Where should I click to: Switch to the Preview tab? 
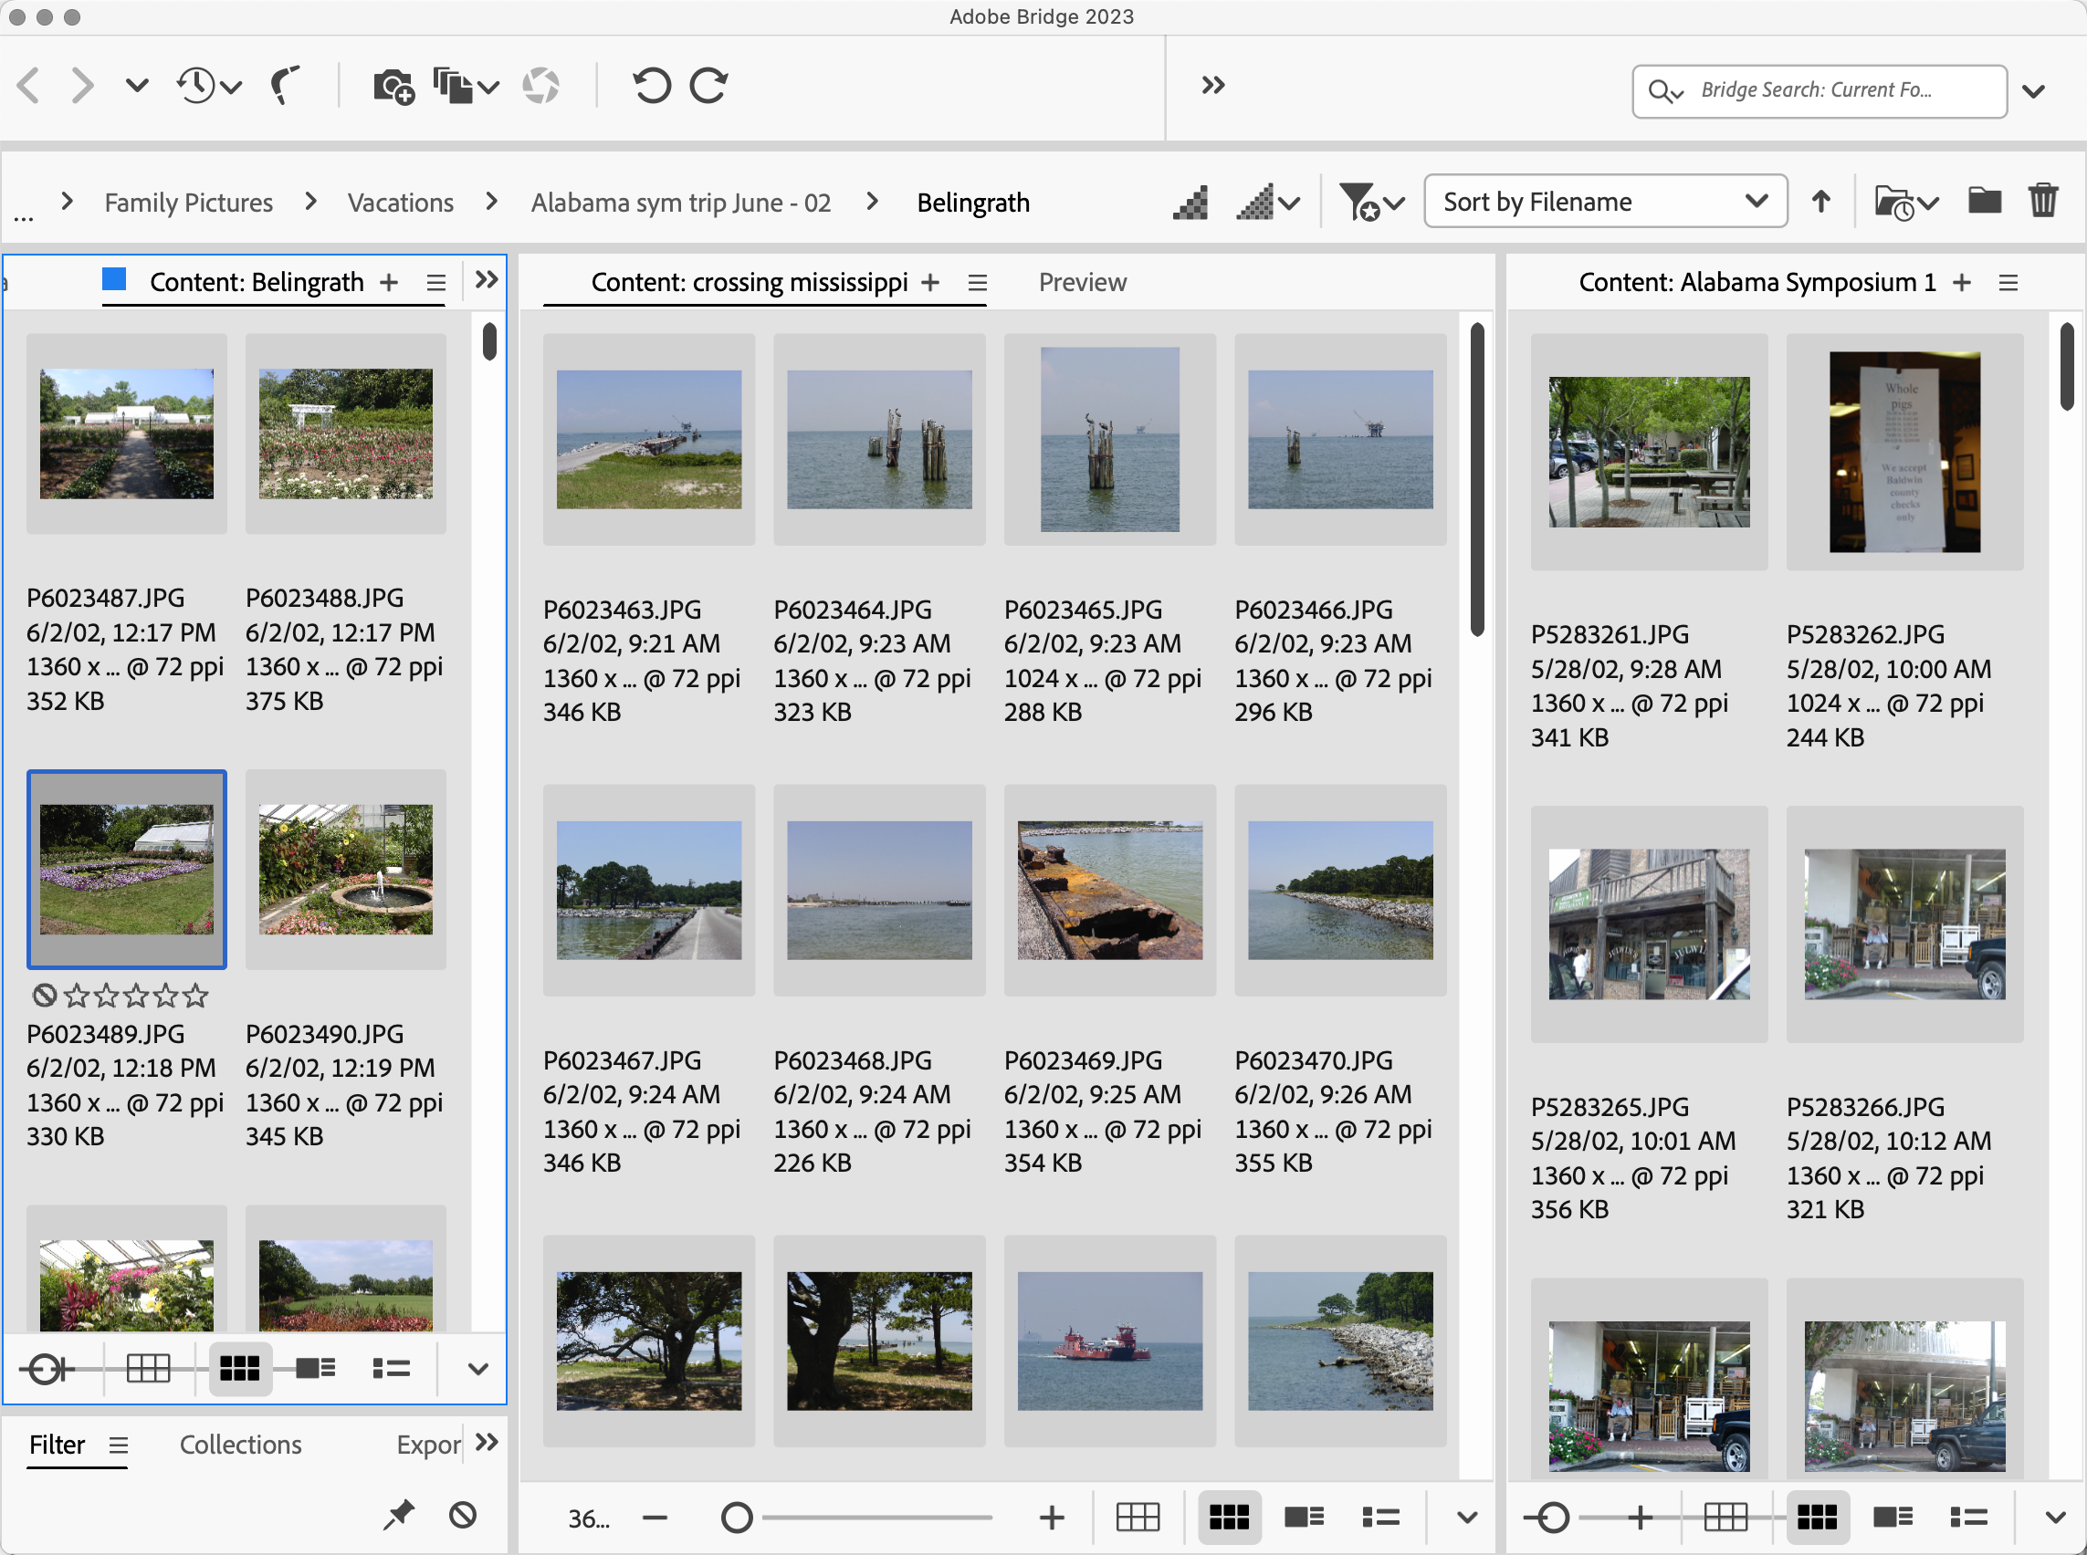click(x=1081, y=281)
